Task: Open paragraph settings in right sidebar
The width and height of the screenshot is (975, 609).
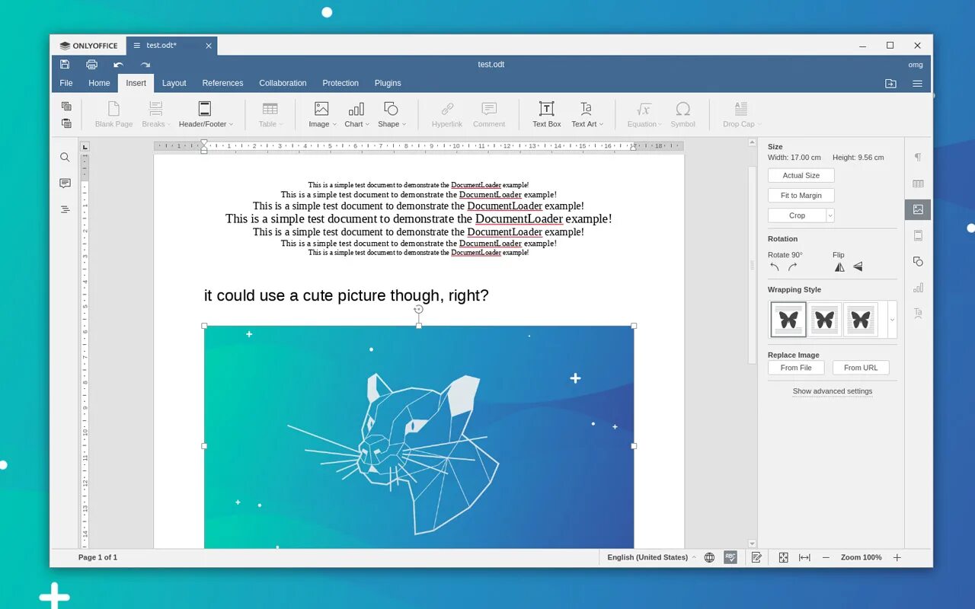Action: tap(918, 158)
